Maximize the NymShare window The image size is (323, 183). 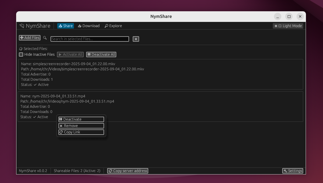tap(289, 16)
